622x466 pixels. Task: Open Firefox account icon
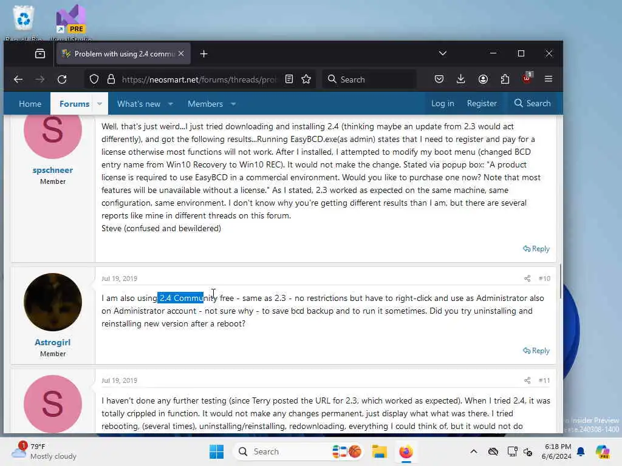pyautogui.click(x=483, y=79)
